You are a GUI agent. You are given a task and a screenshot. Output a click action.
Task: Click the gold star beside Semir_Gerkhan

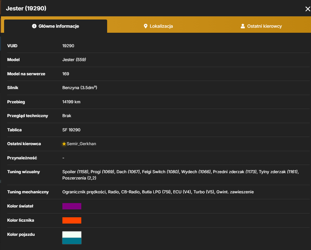coord(64,144)
